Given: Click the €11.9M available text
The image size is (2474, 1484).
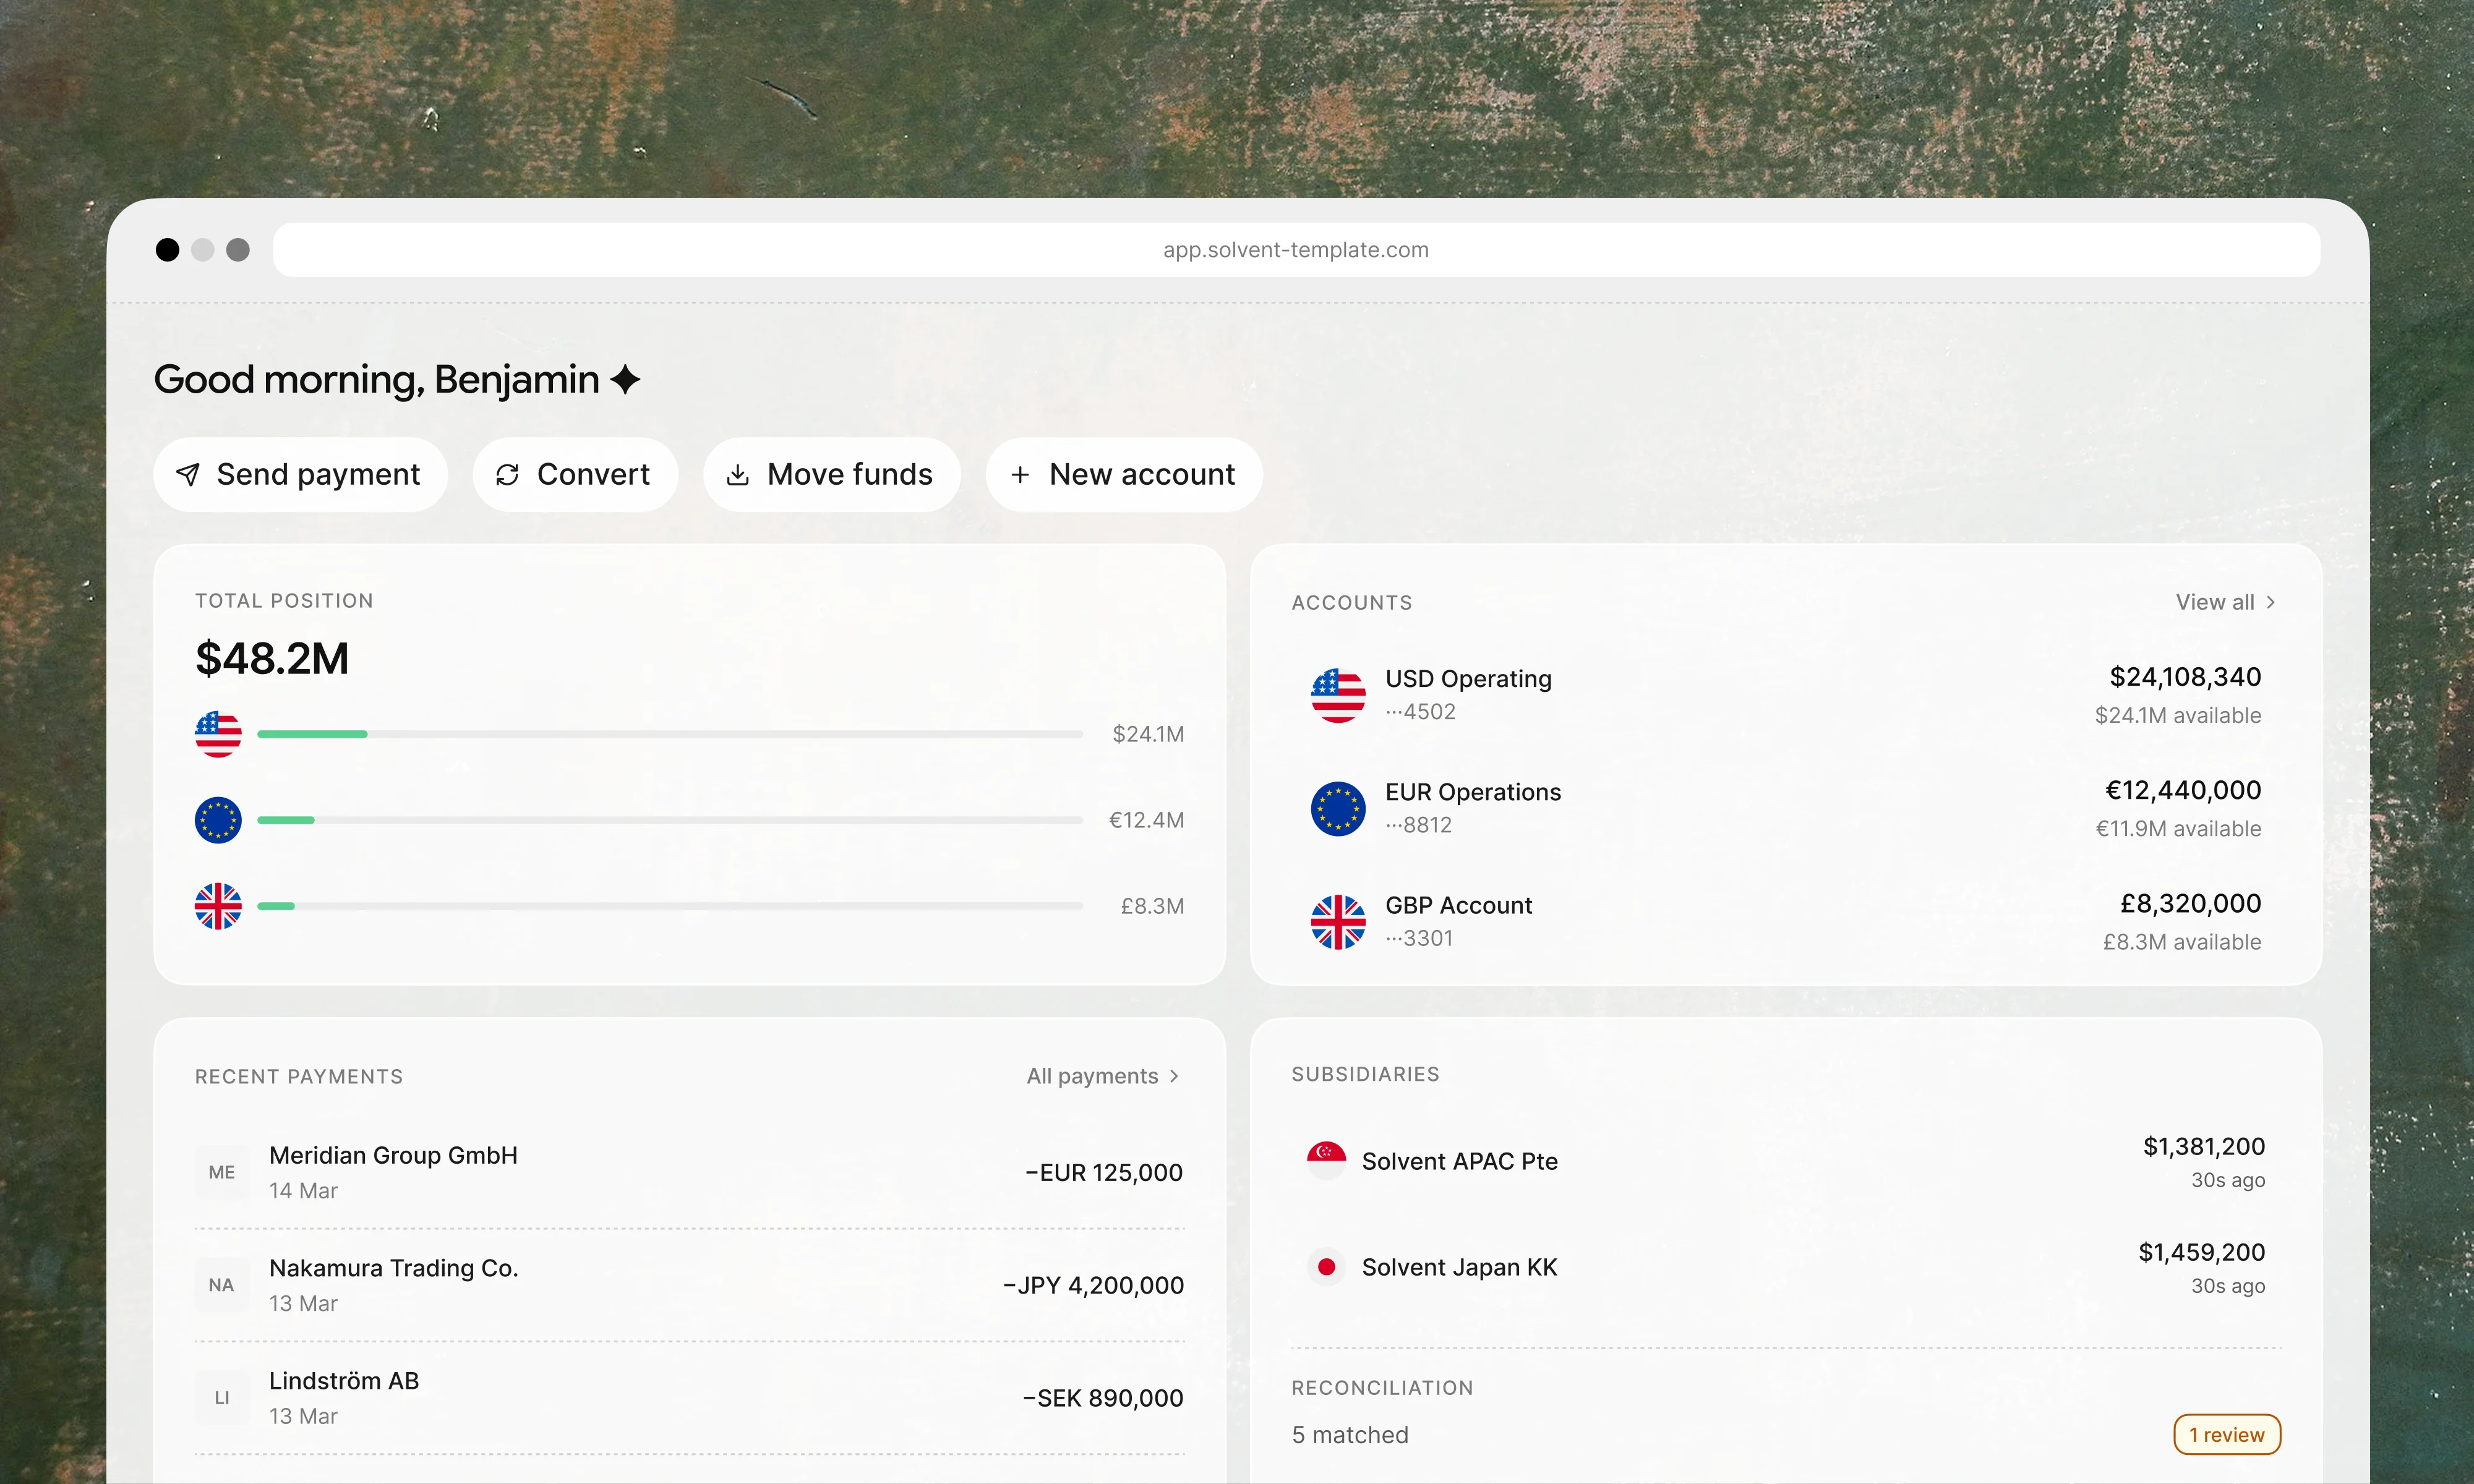Looking at the screenshot, I should pos(2178,829).
